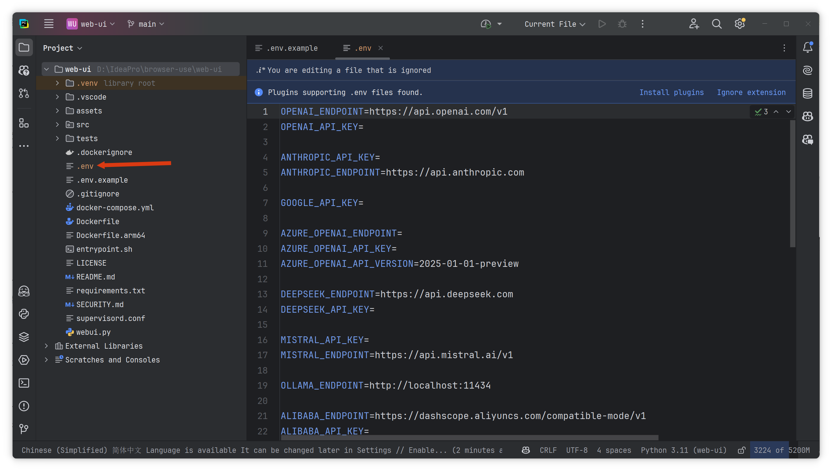
Task: Open Python Packages tool window
Action: [x=24, y=337]
